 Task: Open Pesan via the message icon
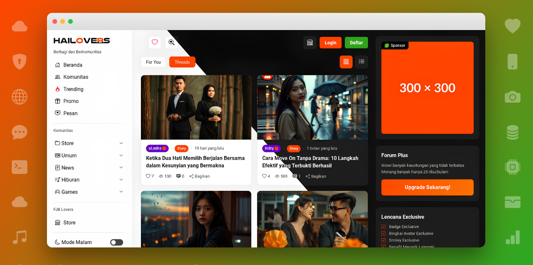pyautogui.click(x=58, y=113)
